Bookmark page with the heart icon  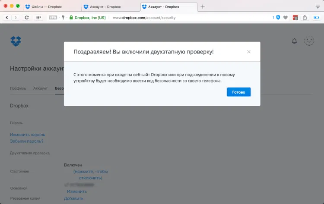coord(286,18)
